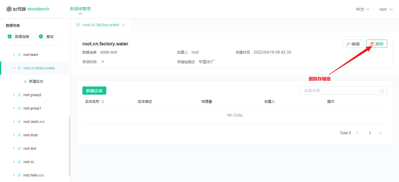
Task: Open the 中文 language dropdown
Action: 362,9
